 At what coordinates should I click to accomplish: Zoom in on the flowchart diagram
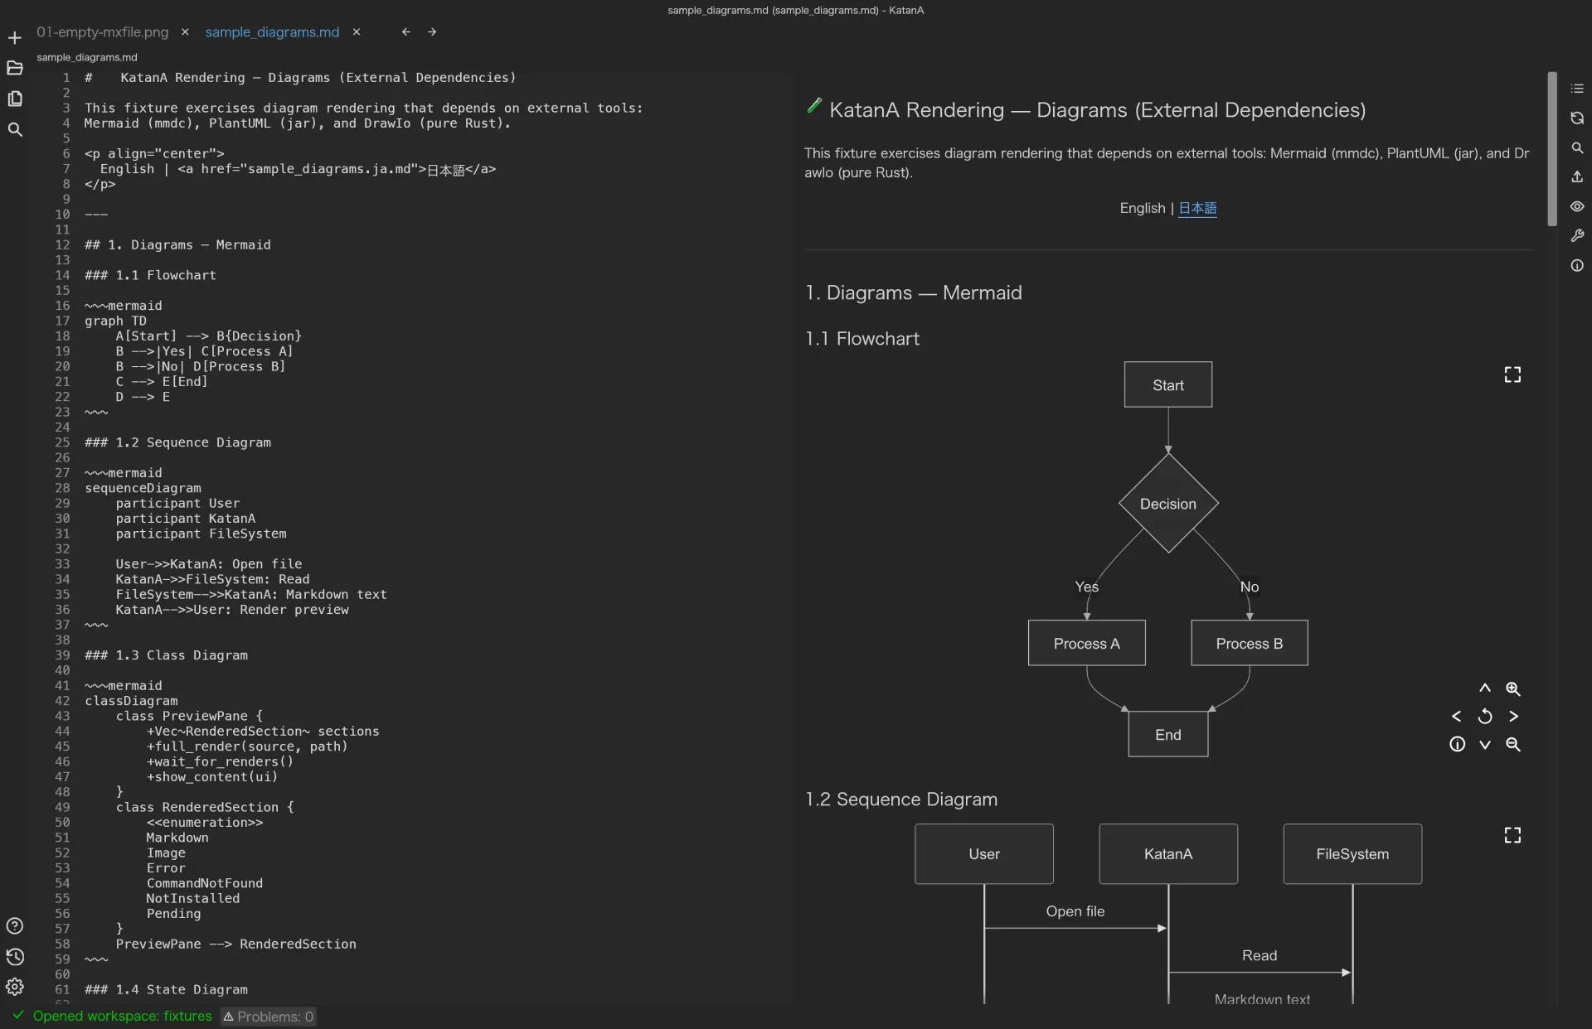point(1513,688)
